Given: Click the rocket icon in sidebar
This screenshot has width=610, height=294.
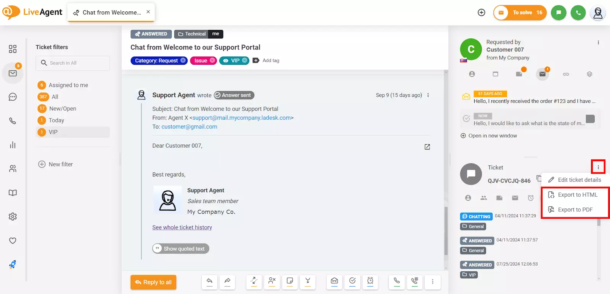Looking at the screenshot, I should (13, 264).
